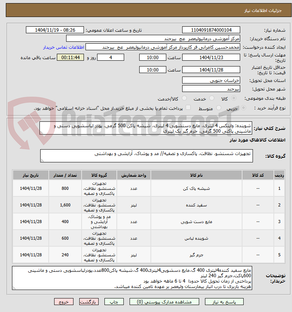
Task: Toggle the اسناد خزانه اسلامی payment checkbox
Action: point(188,107)
